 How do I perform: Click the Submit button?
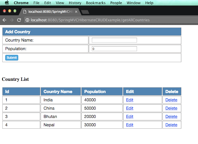click(12, 57)
